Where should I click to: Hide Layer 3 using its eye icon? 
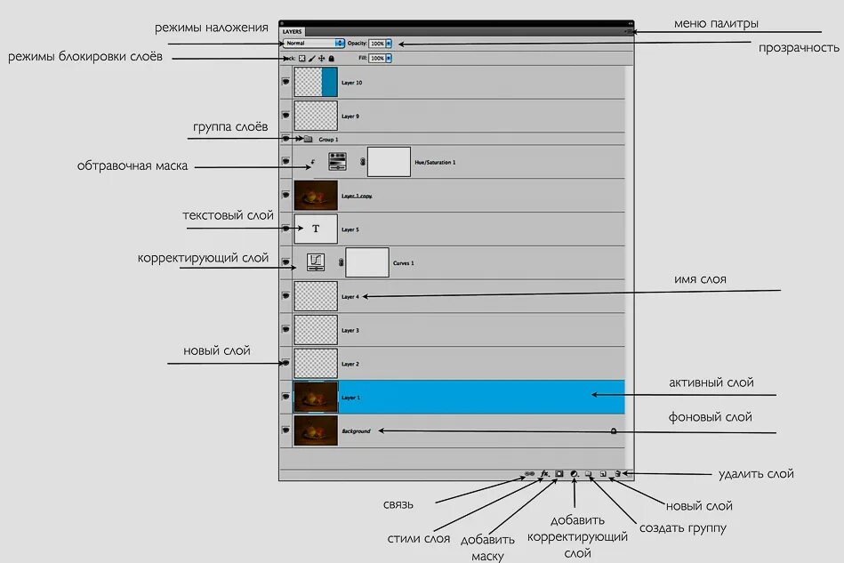(285, 329)
